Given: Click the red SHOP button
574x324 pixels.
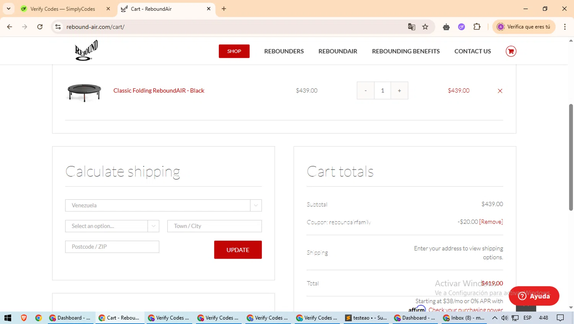Looking at the screenshot, I should [234, 51].
